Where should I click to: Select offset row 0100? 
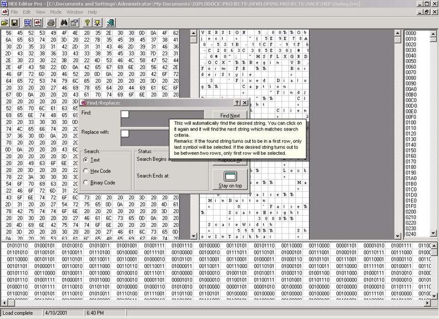point(410,122)
